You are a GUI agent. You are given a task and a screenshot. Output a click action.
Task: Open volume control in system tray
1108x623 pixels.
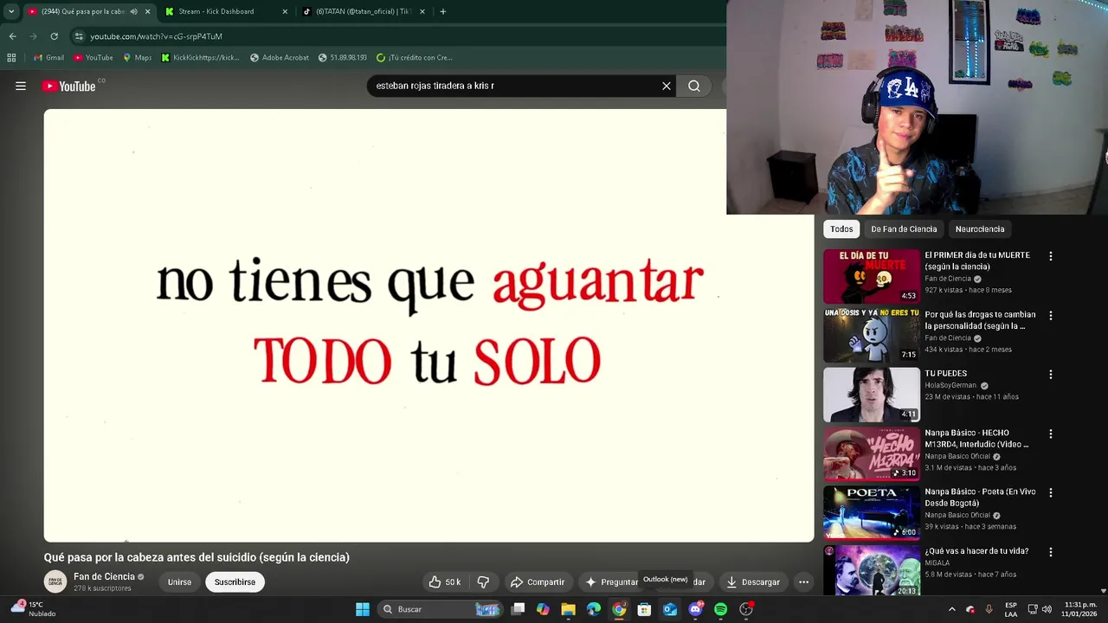click(1047, 609)
